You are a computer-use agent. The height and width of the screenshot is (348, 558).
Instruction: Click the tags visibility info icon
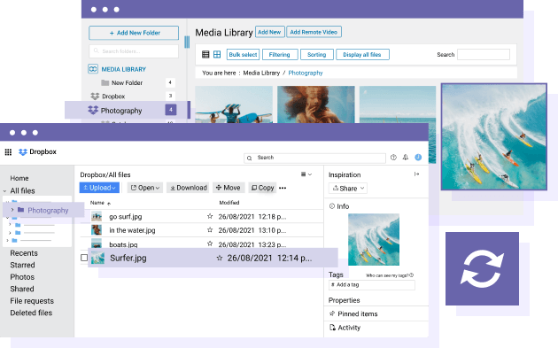[x=411, y=275]
